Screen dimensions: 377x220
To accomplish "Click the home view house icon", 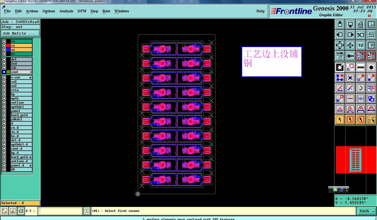I will (x=361, y=25).
